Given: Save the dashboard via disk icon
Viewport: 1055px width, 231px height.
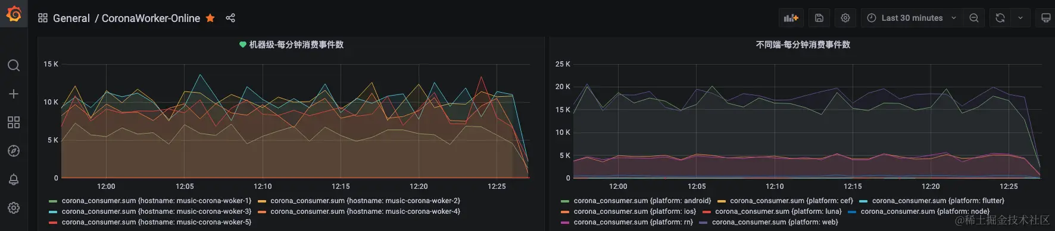Looking at the screenshot, I should click(x=819, y=18).
